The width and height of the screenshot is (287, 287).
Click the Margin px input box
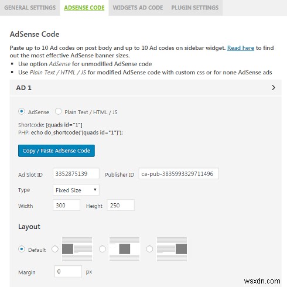coord(68,271)
